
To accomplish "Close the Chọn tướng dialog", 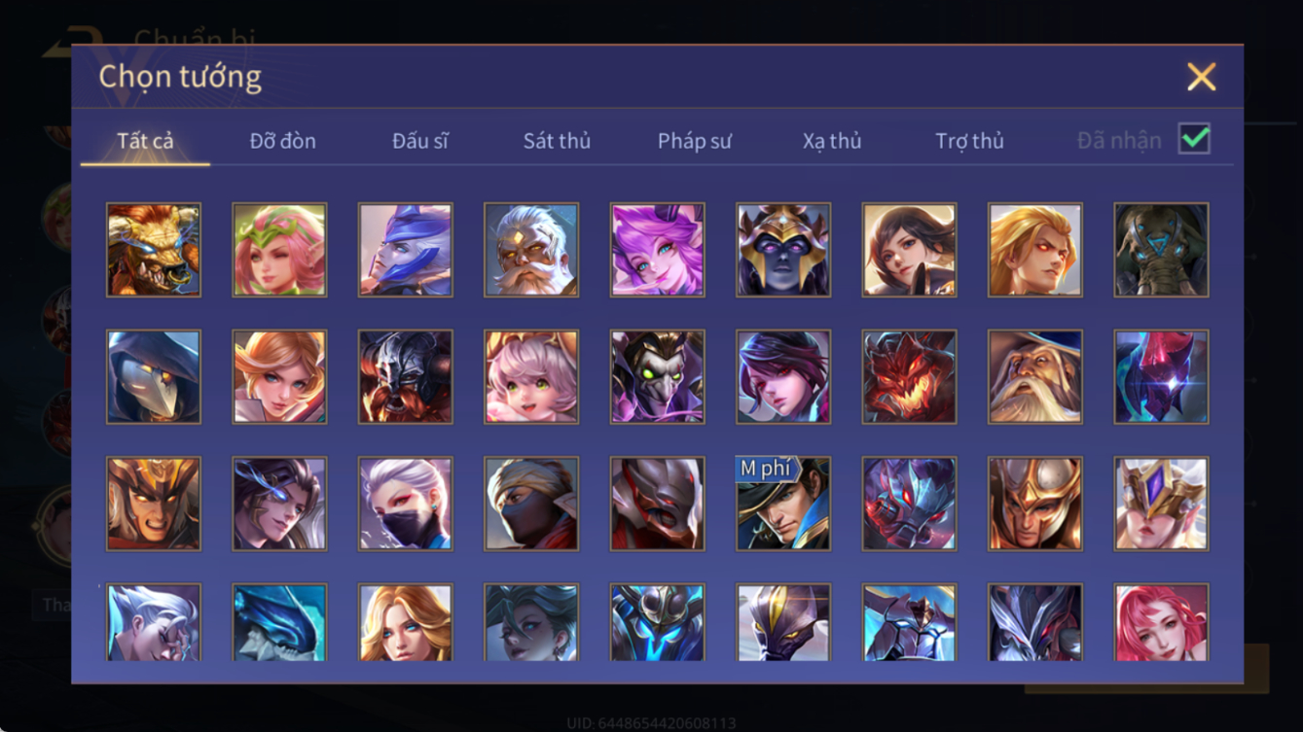I will (1202, 77).
